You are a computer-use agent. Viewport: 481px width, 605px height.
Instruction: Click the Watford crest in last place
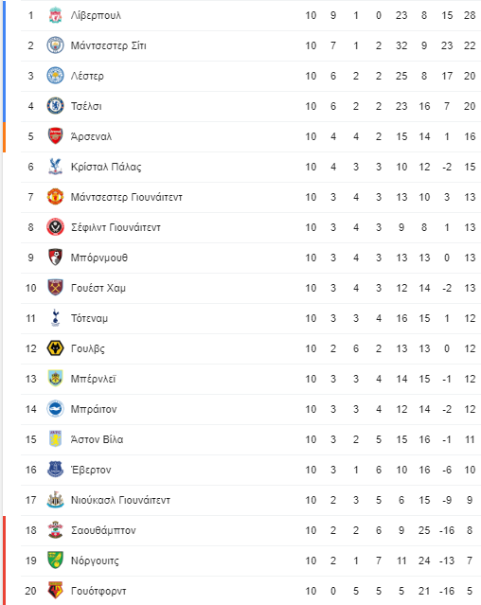(x=55, y=591)
